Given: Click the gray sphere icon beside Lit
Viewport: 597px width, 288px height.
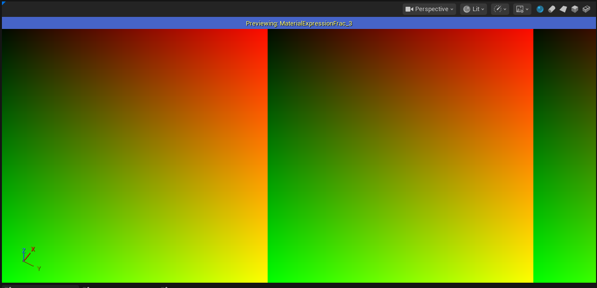Looking at the screenshot, I should coord(467,9).
